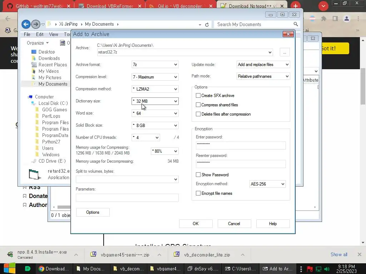366x274 pixels.
Task: Click Show all downloads link
Action: [x=339, y=254]
